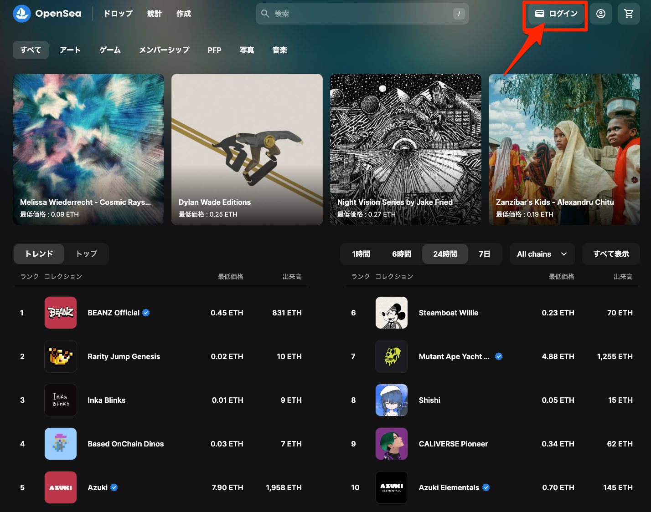Image resolution: width=651 pixels, height=512 pixels.
Task: Click verified badge next to Azuki
Action: tap(114, 487)
